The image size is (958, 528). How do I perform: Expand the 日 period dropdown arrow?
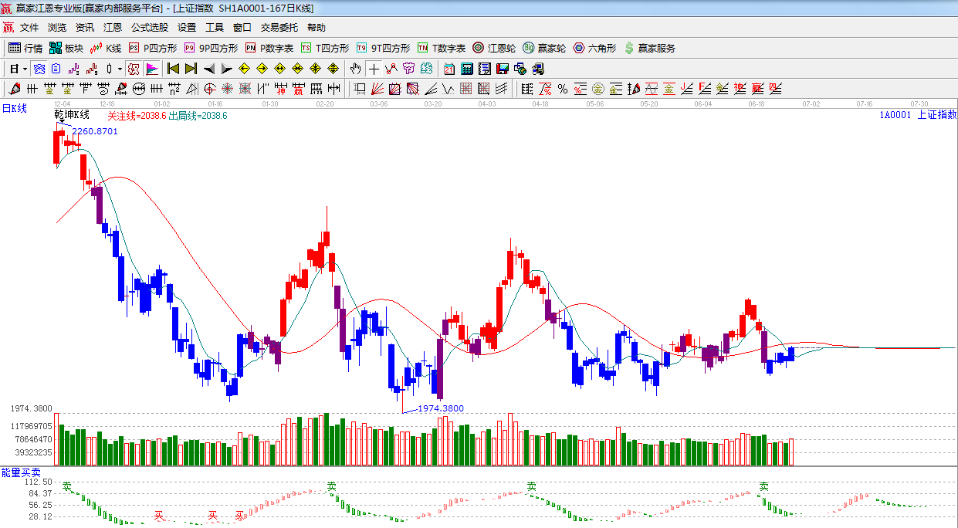coord(25,69)
